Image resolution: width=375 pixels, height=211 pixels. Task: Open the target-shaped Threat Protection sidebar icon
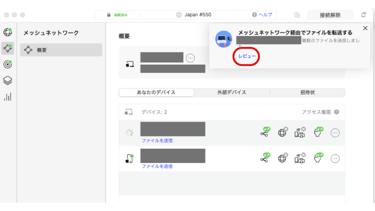8,64
